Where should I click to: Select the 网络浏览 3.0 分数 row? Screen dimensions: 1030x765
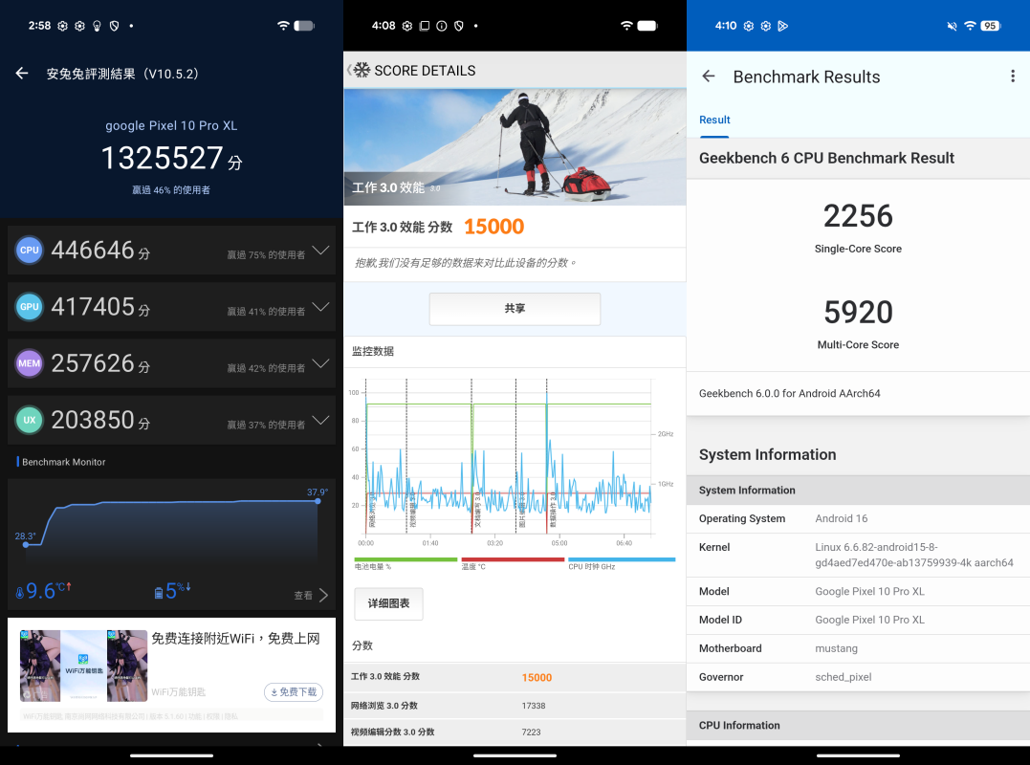[x=515, y=706]
